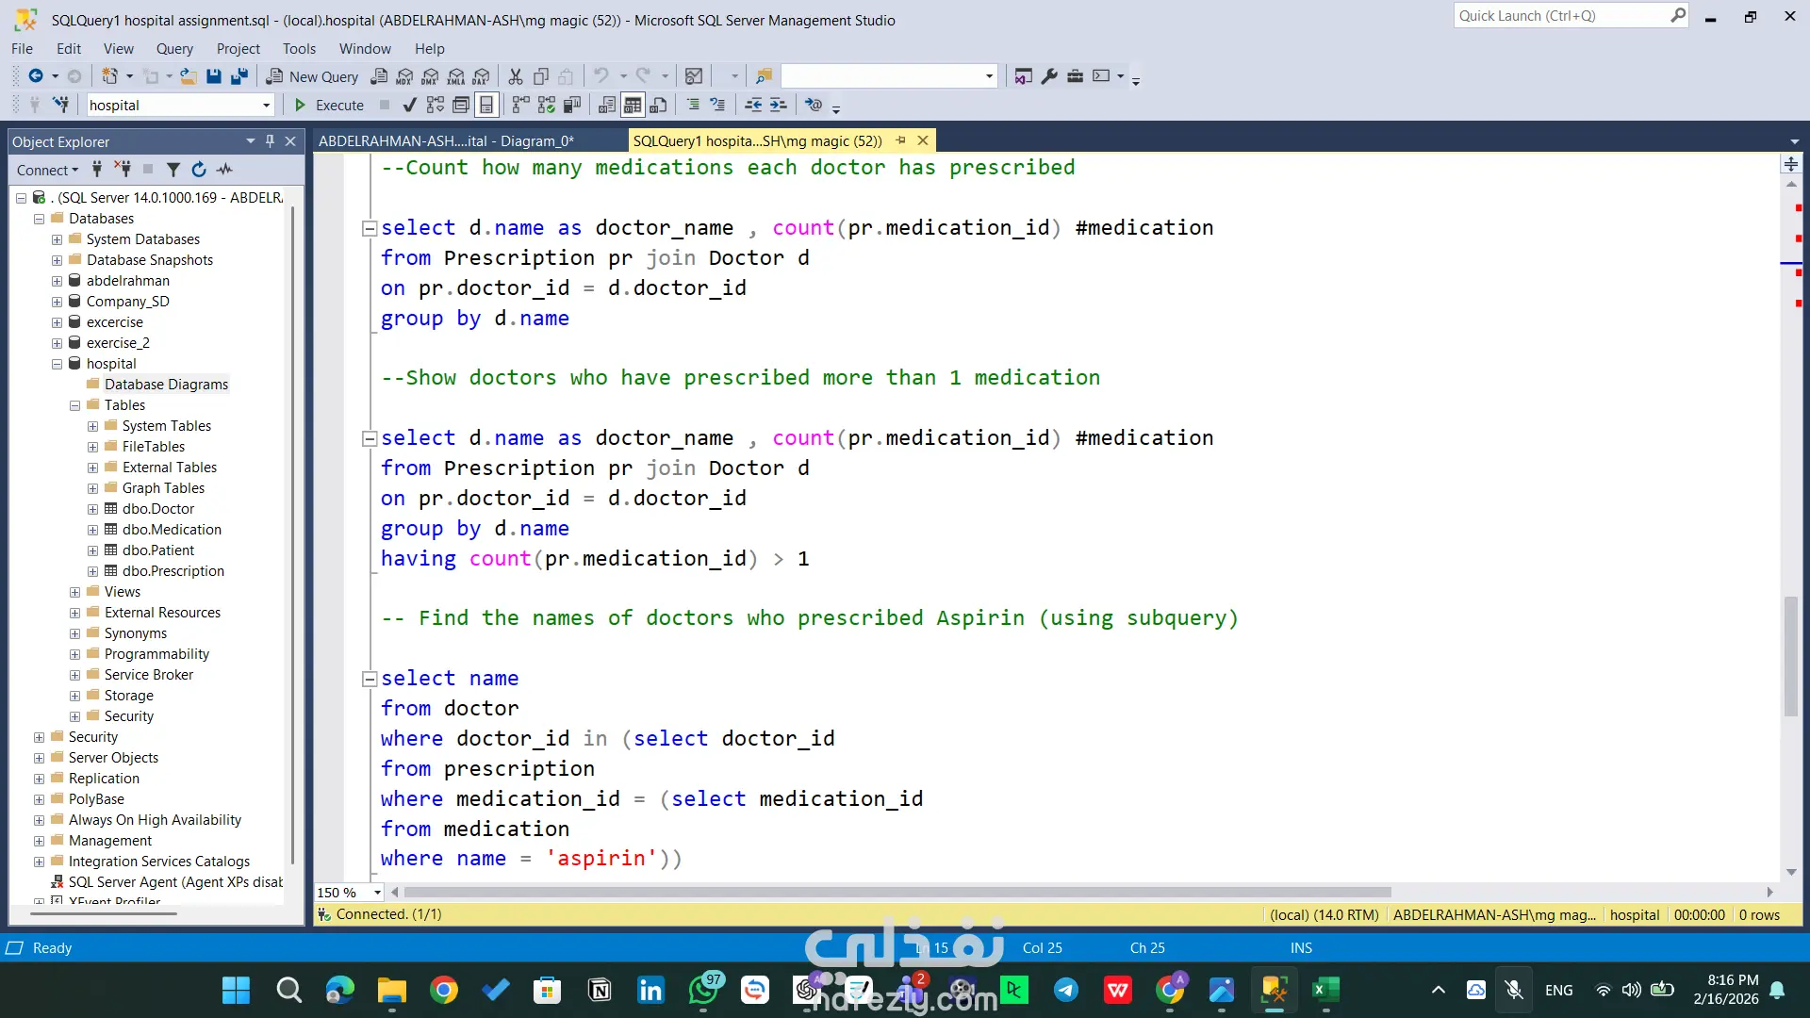Click the Open File folder icon
The image size is (1810, 1018).
coord(189,76)
